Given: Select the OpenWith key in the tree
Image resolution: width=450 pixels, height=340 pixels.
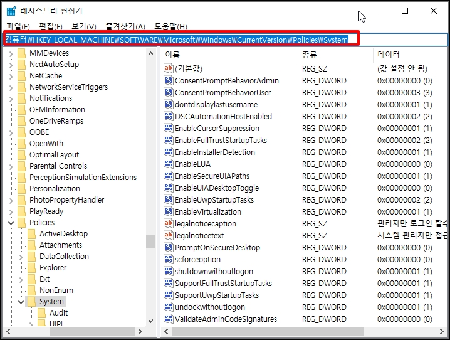Looking at the screenshot, I should [46, 144].
